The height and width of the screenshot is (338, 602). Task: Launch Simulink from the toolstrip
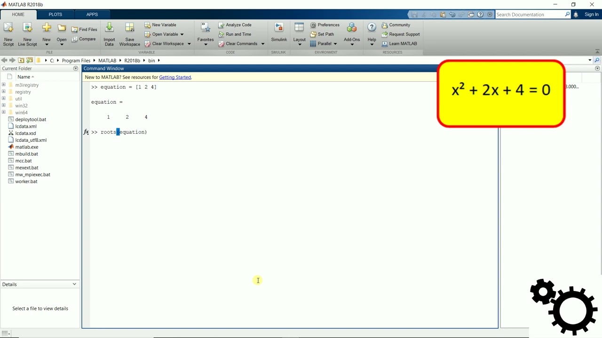[279, 33]
